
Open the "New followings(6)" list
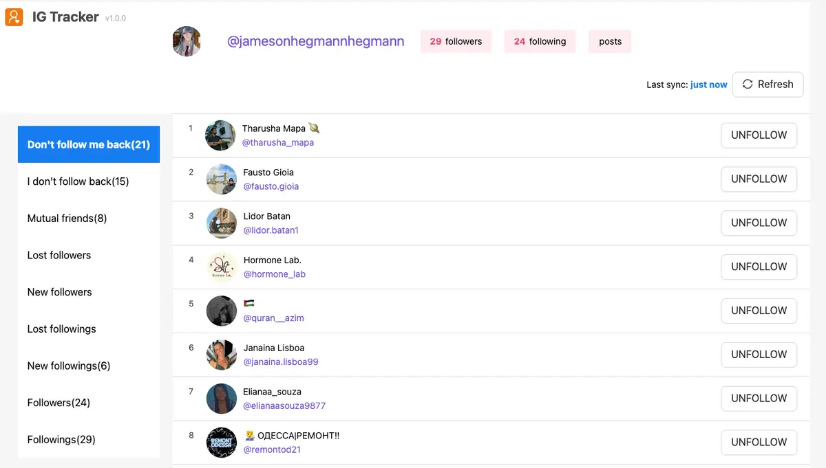tap(68, 366)
